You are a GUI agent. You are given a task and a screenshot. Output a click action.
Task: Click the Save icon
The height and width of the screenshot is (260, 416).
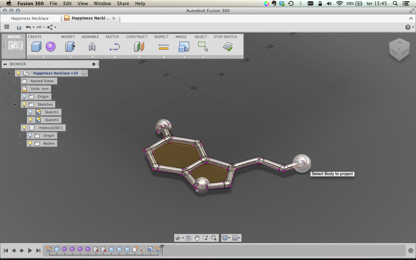(19, 27)
